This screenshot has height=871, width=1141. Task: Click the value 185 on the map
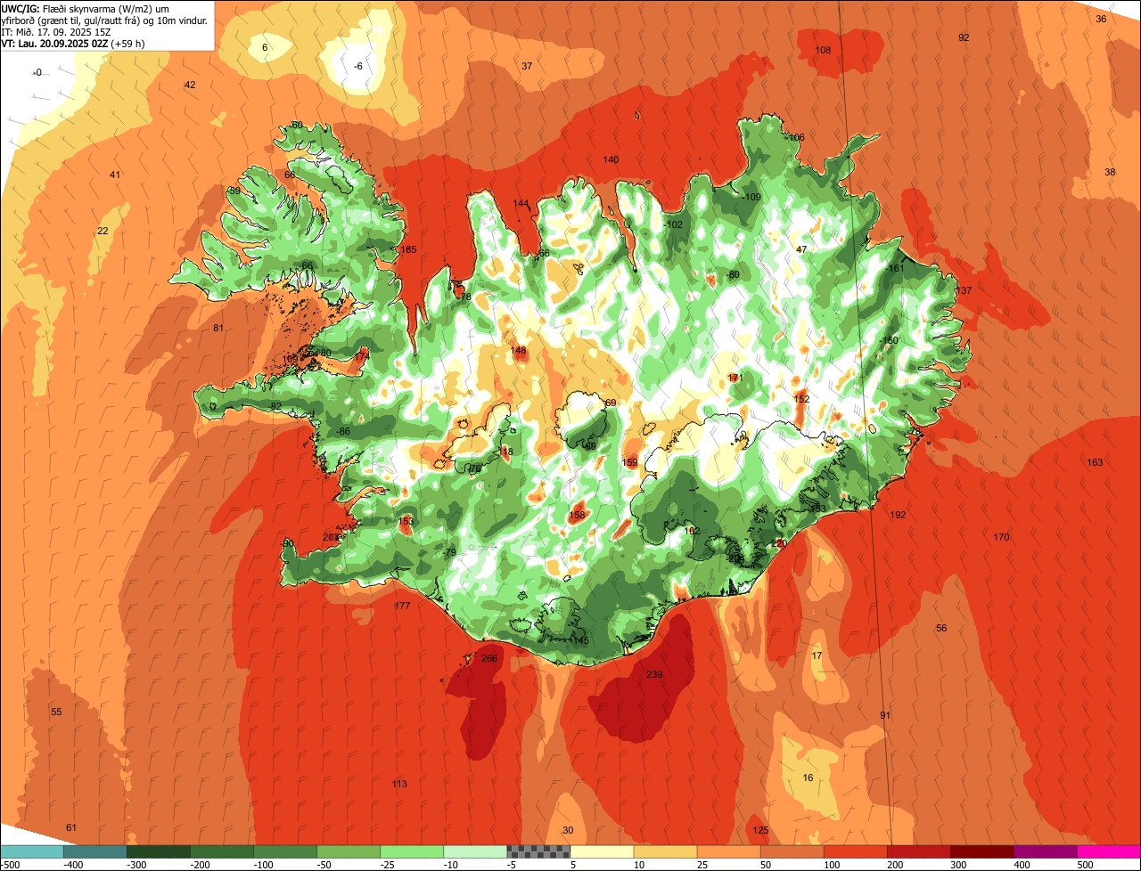(409, 249)
